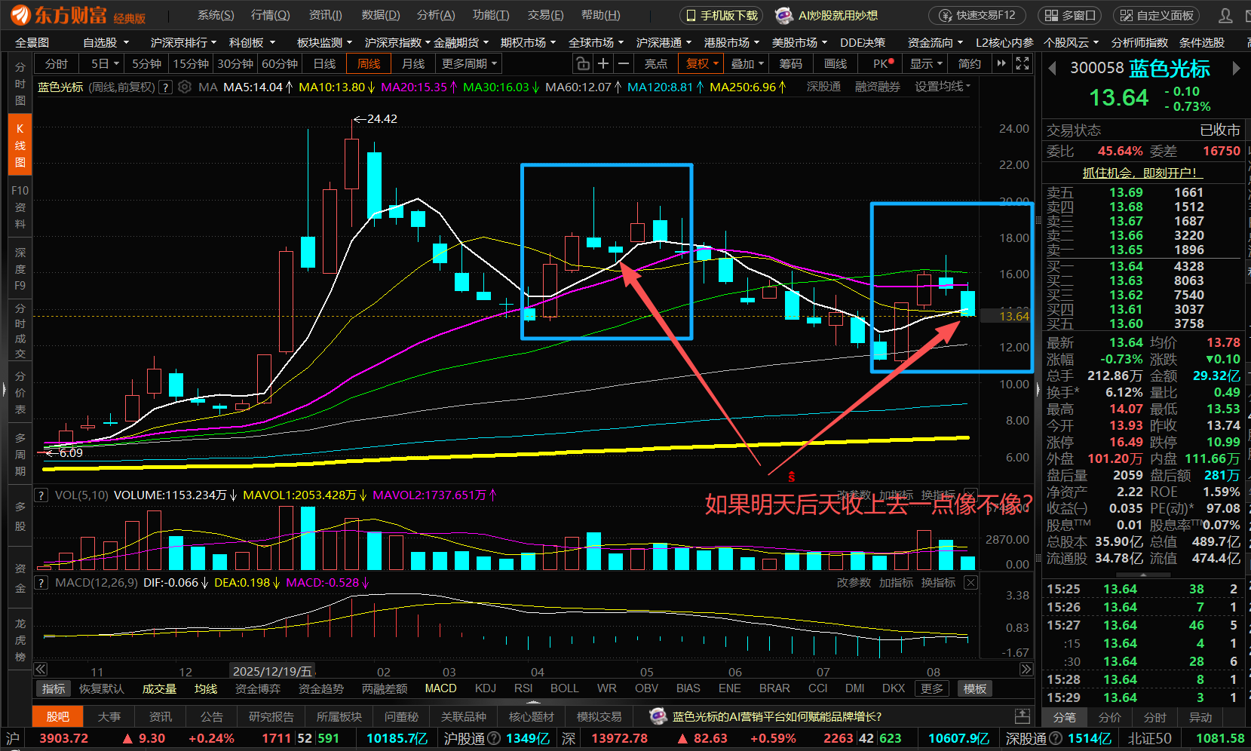Open MA settings gear icon
Image resolution: width=1251 pixels, height=751 pixels.
(x=185, y=87)
